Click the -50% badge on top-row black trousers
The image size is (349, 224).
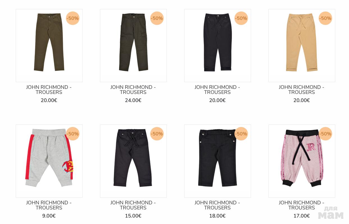241,18
